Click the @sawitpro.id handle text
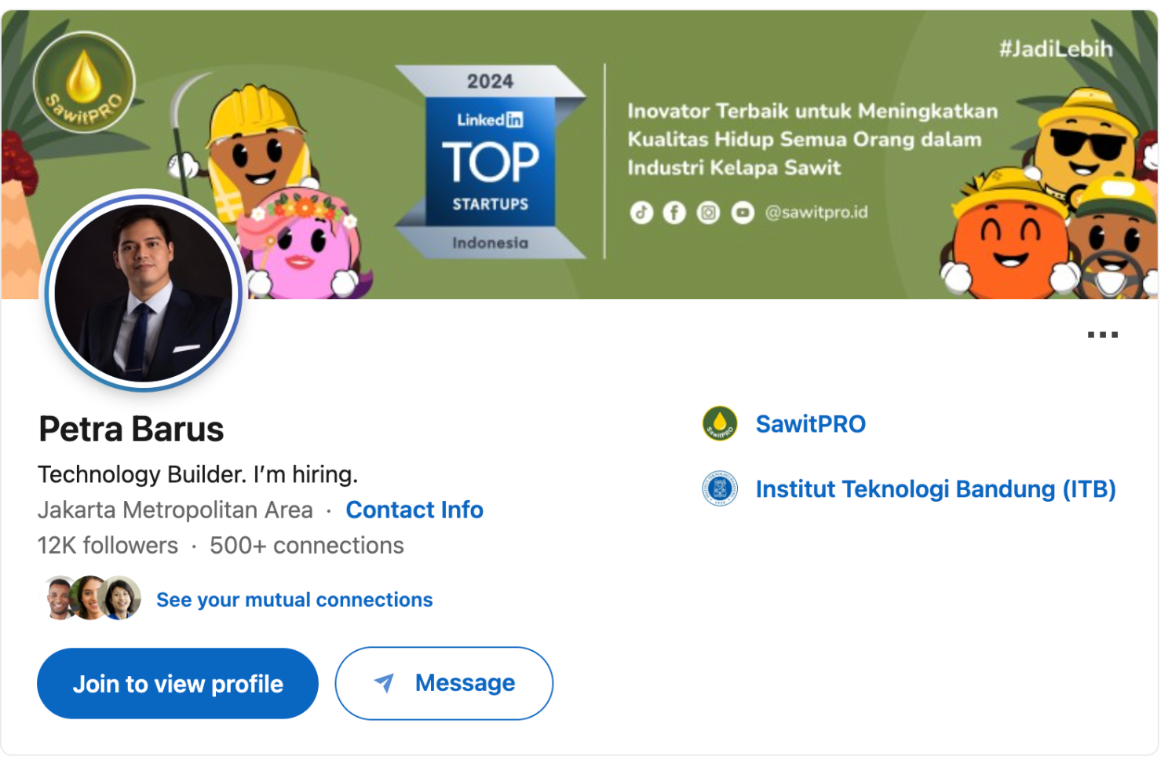The image size is (1168, 764). [816, 212]
